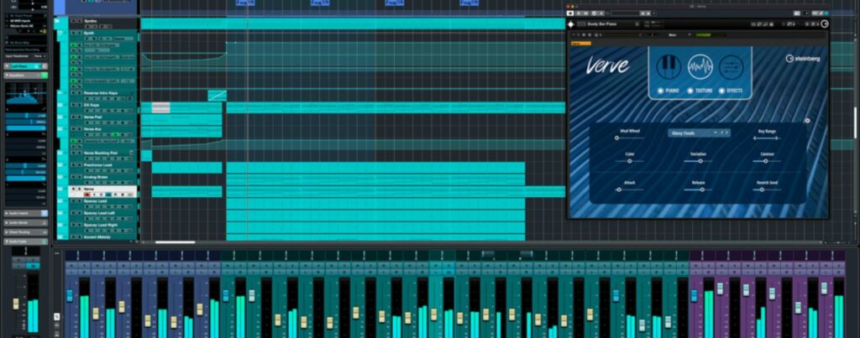Go to the next texture using the right arrow
The width and height of the screenshot is (860, 338).
pos(728,133)
